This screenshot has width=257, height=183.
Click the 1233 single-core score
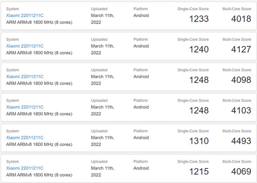[198, 19]
